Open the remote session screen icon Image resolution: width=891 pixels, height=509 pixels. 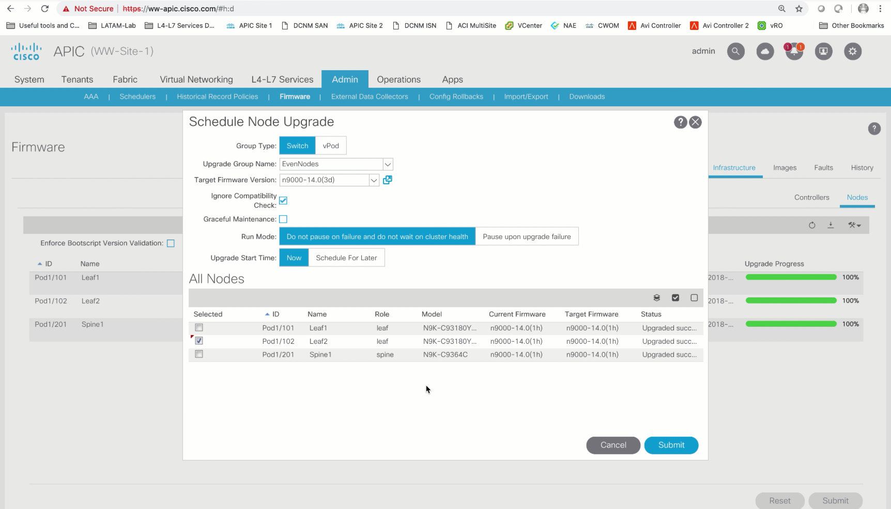pyautogui.click(x=823, y=51)
